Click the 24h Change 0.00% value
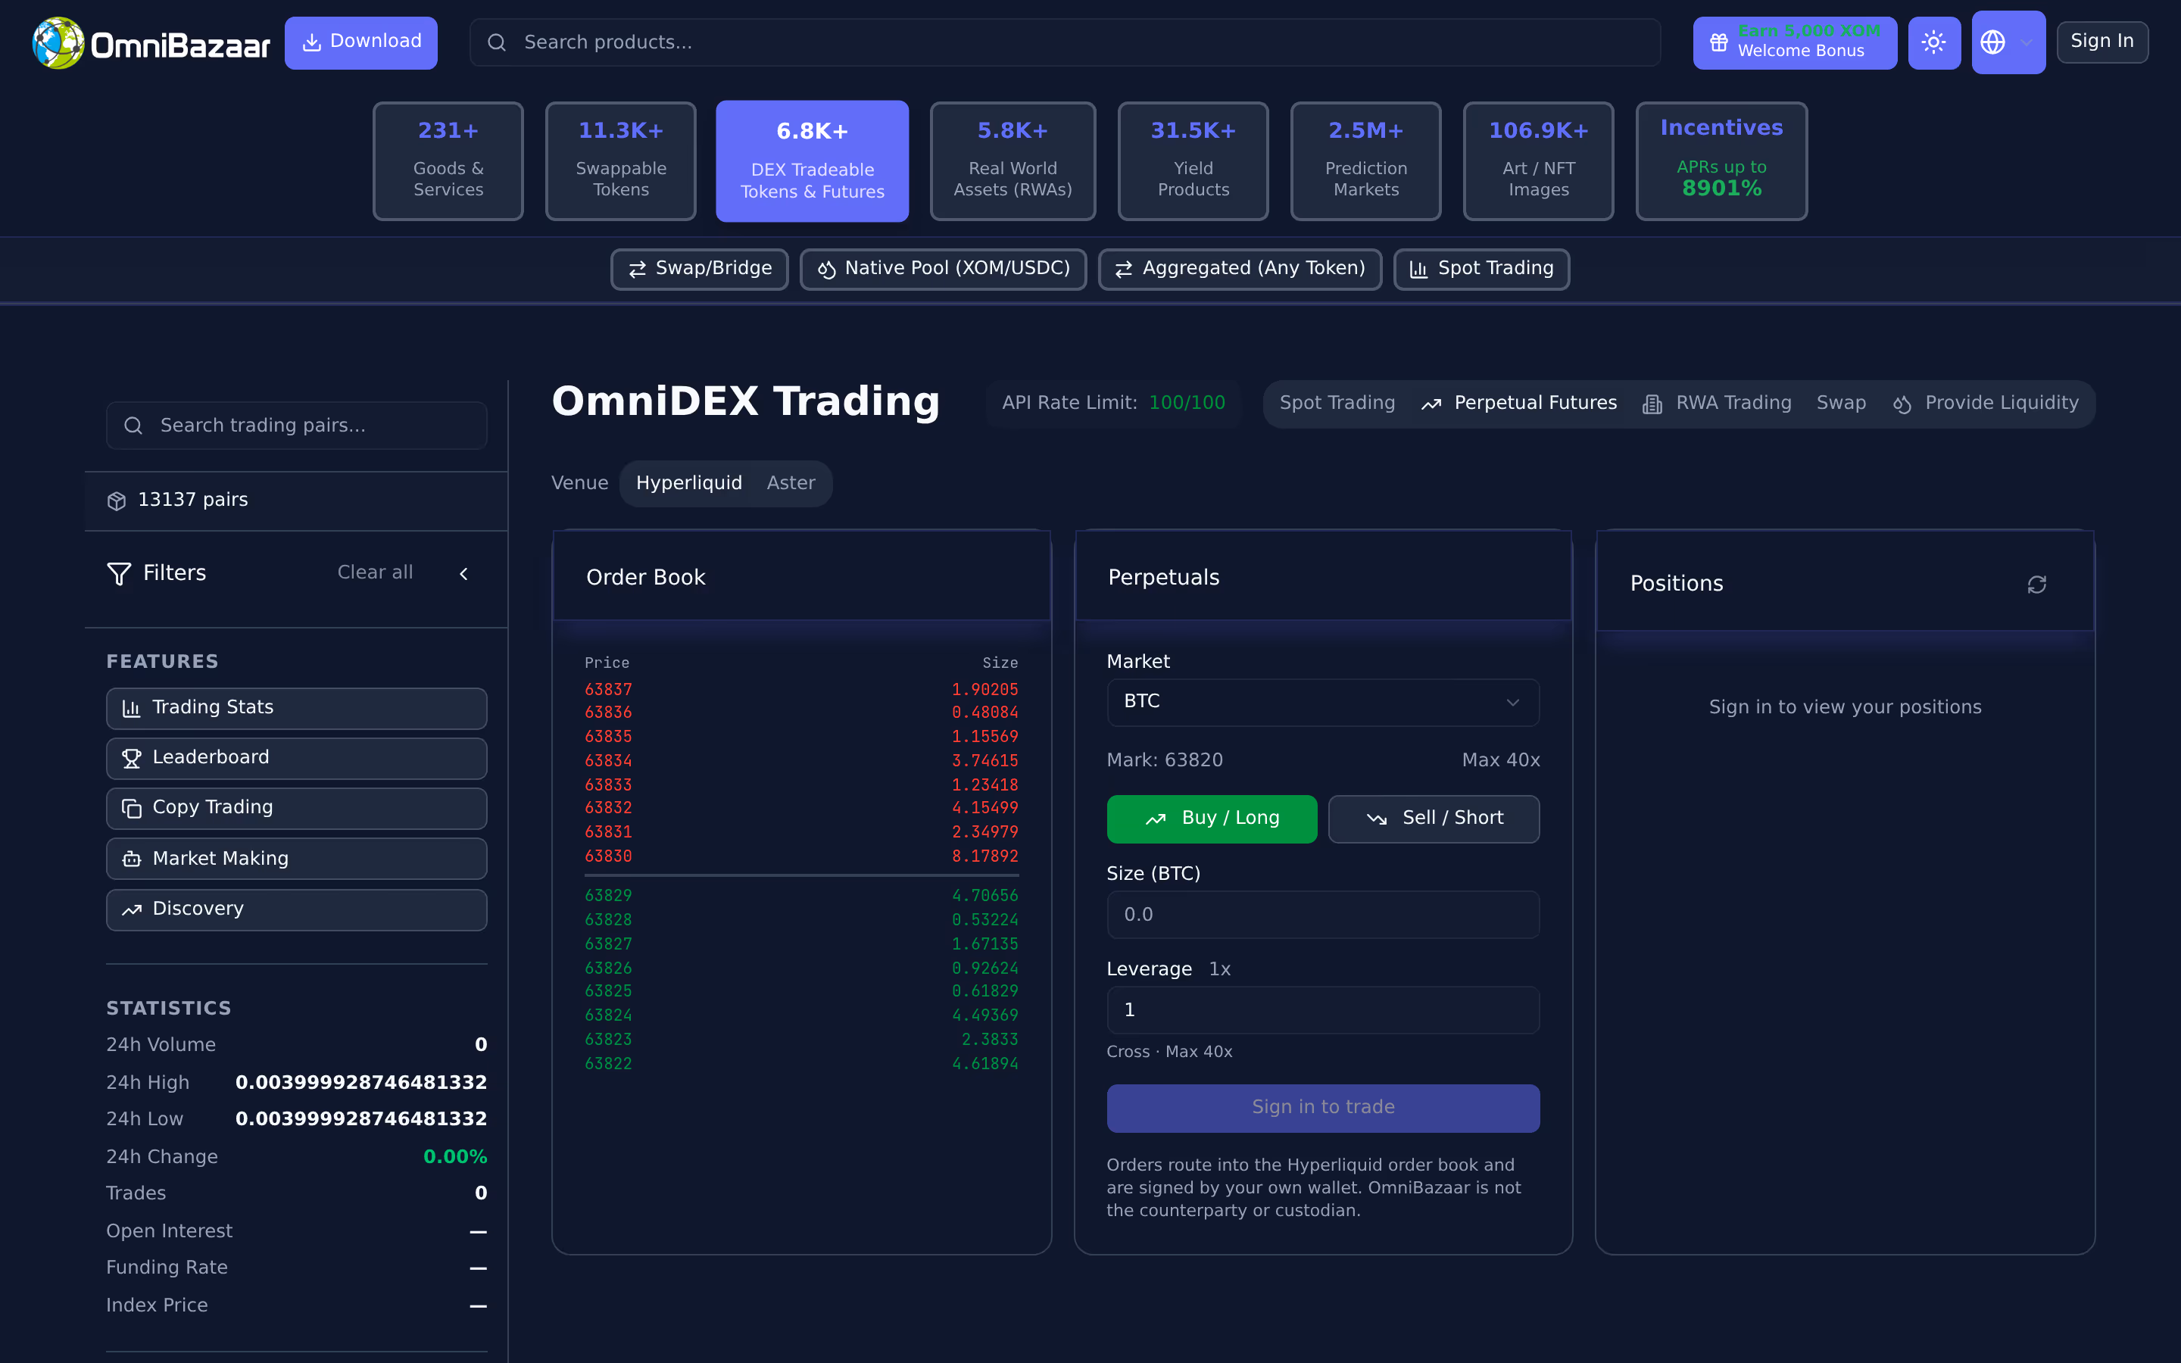Screen dimensions: 2181x1363 click(x=455, y=1156)
